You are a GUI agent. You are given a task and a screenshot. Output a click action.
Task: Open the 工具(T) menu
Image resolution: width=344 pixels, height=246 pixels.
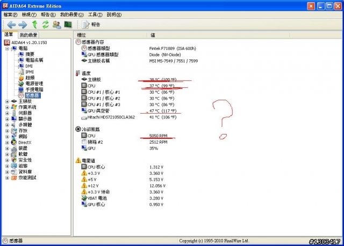(95, 14)
